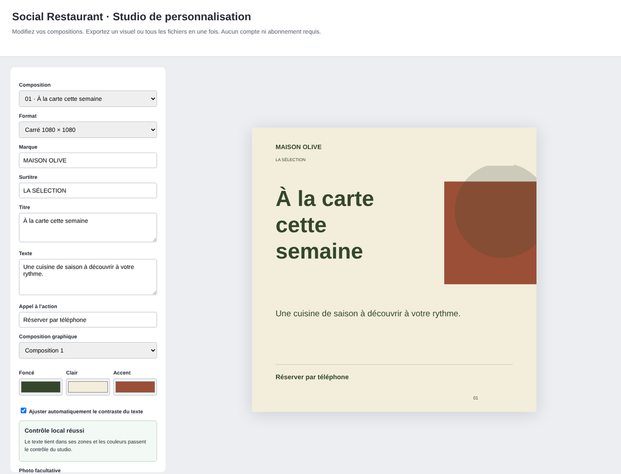Focus the Surtitre field with LA SÉLECTION
The width and height of the screenshot is (621, 474).
click(88, 190)
